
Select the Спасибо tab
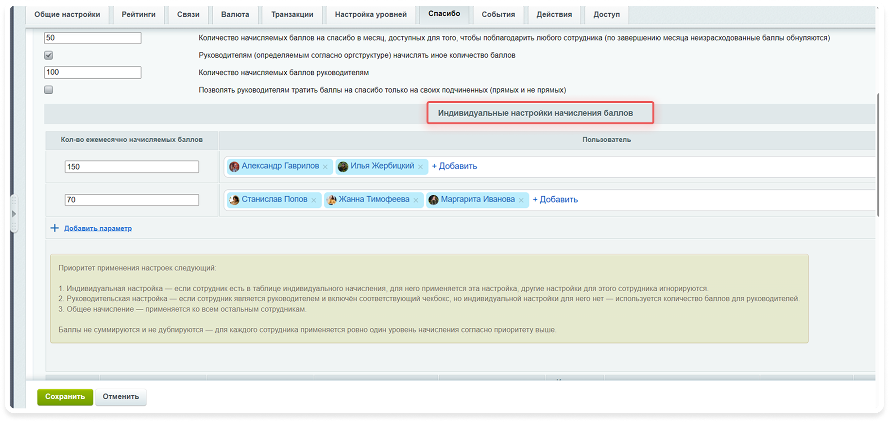[x=444, y=14]
